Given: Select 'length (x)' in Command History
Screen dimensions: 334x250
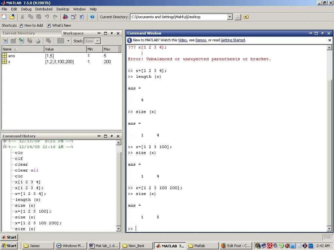Looking at the screenshot, I should pyautogui.click(x=28, y=200).
